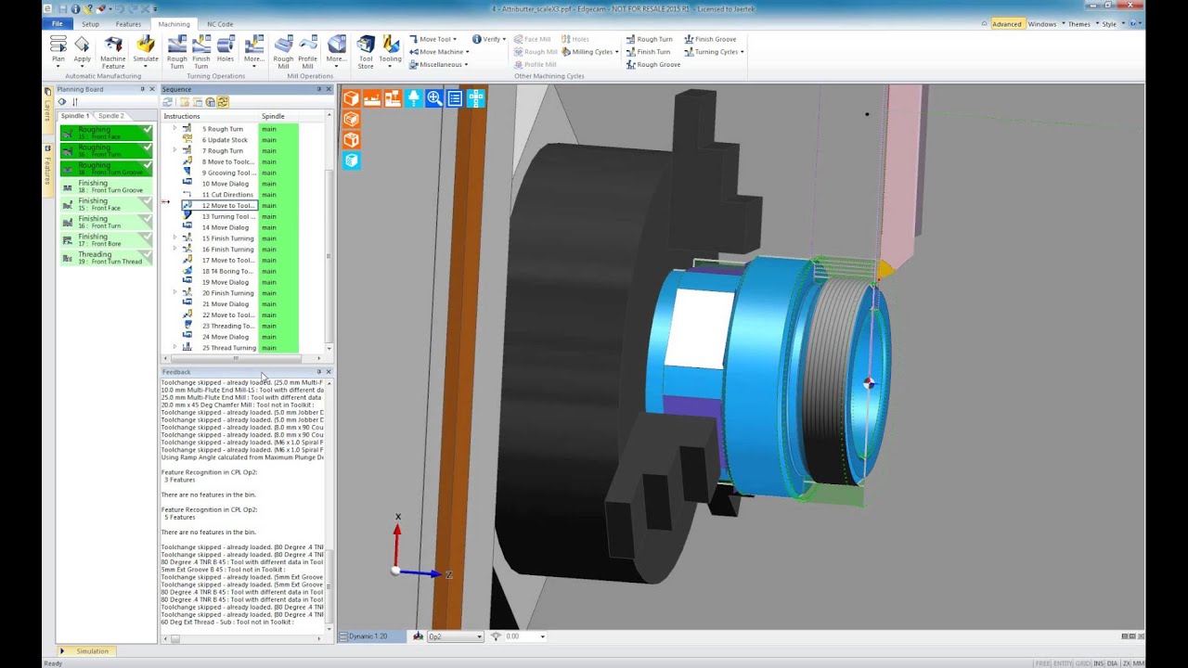Click the Finish Groove cycle button
1188x668 pixels.
(710, 39)
